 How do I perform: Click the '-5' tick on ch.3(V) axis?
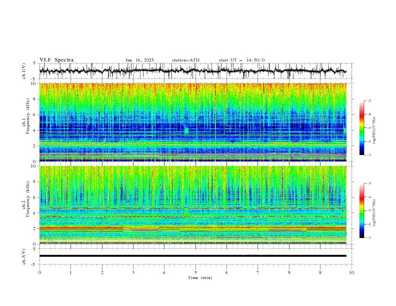(34, 264)
